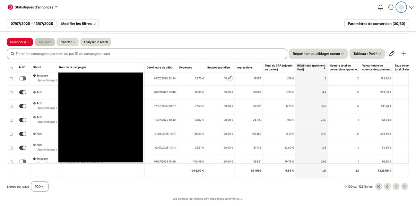Toggle active switch on the 140,30 € row
Viewport: 416px width, 206px height.
click(23, 134)
